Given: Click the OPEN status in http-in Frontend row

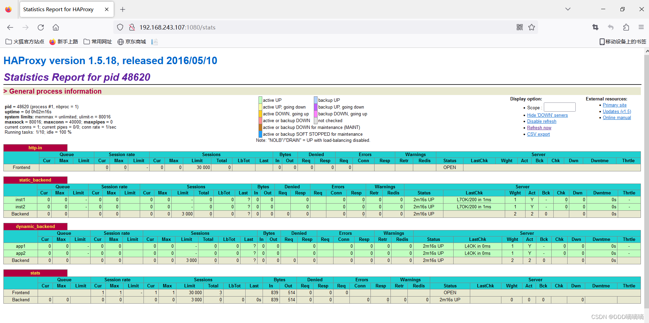Looking at the screenshot, I should (x=450, y=168).
